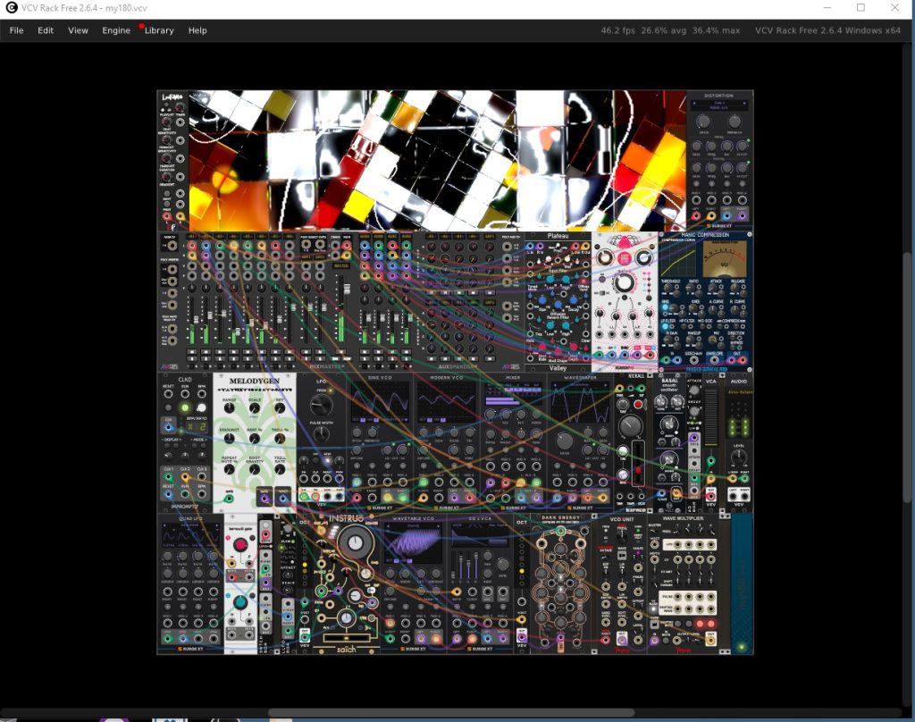The height and width of the screenshot is (722, 915).
Task: Click the left Distortion drive knob
Action: click(704, 122)
